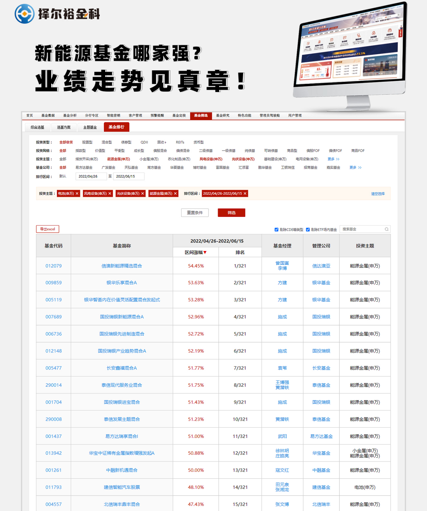Viewport: 427px width, 511px height.
Task: Switch to the 主题基金 tab
Action: (90, 127)
